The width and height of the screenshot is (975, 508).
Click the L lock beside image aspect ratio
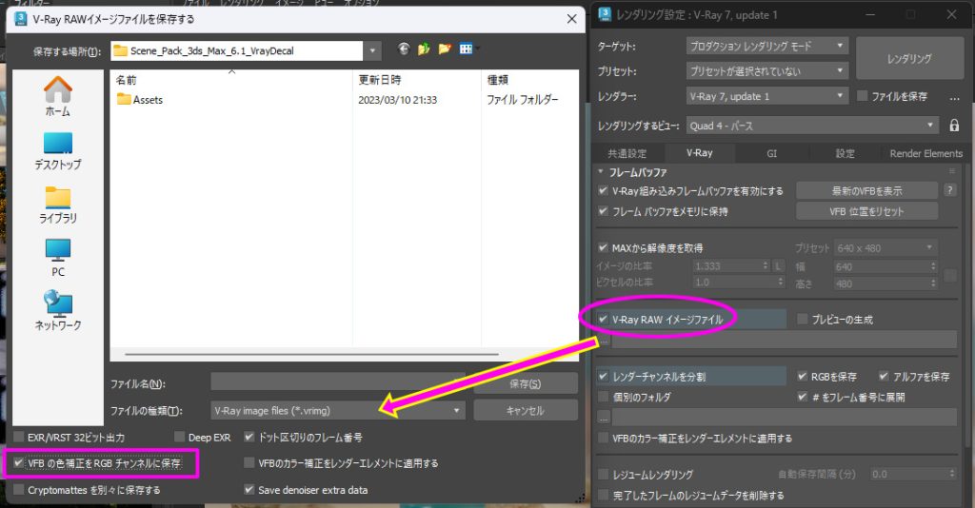point(778,265)
